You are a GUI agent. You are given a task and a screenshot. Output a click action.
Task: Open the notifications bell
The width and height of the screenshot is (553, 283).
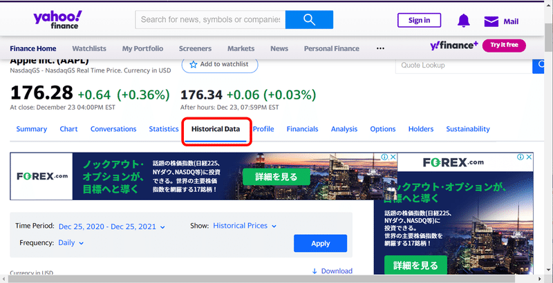[x=463, y=21]
